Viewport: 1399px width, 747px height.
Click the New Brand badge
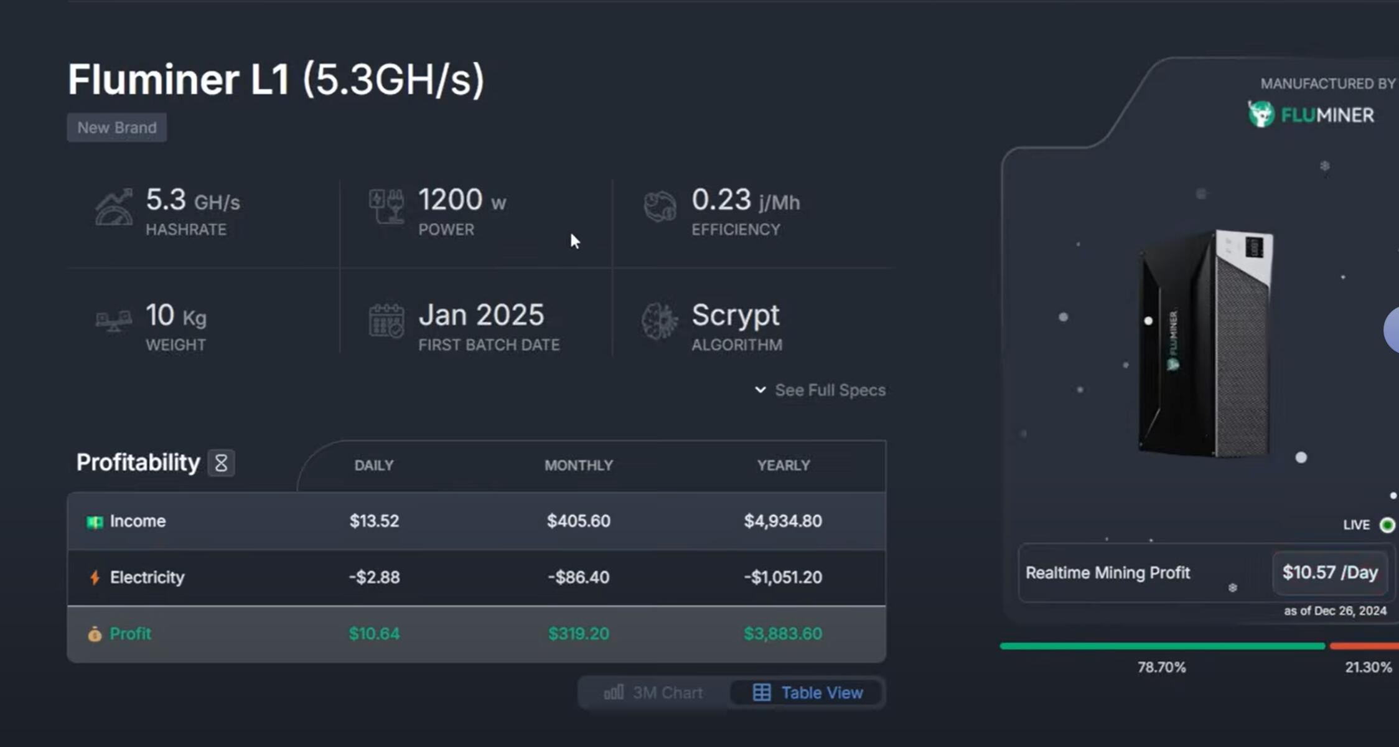[116, 127]
